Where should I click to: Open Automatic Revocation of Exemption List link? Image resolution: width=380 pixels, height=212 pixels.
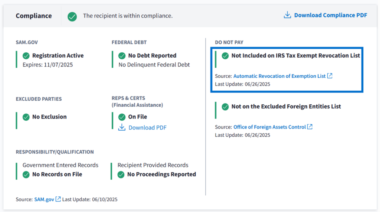click(279, 76)
